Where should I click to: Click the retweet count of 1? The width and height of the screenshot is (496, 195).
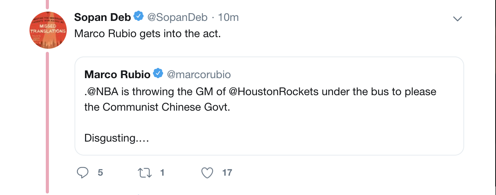pos(162,173)
